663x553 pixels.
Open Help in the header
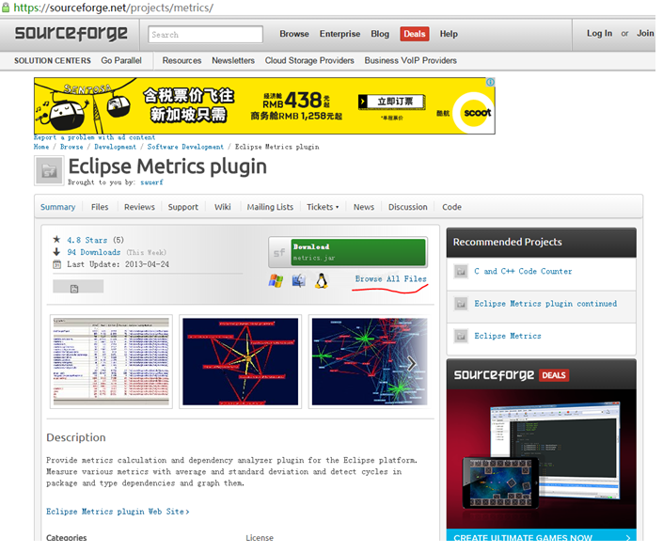pyautogui.click(x=449, y=34)
